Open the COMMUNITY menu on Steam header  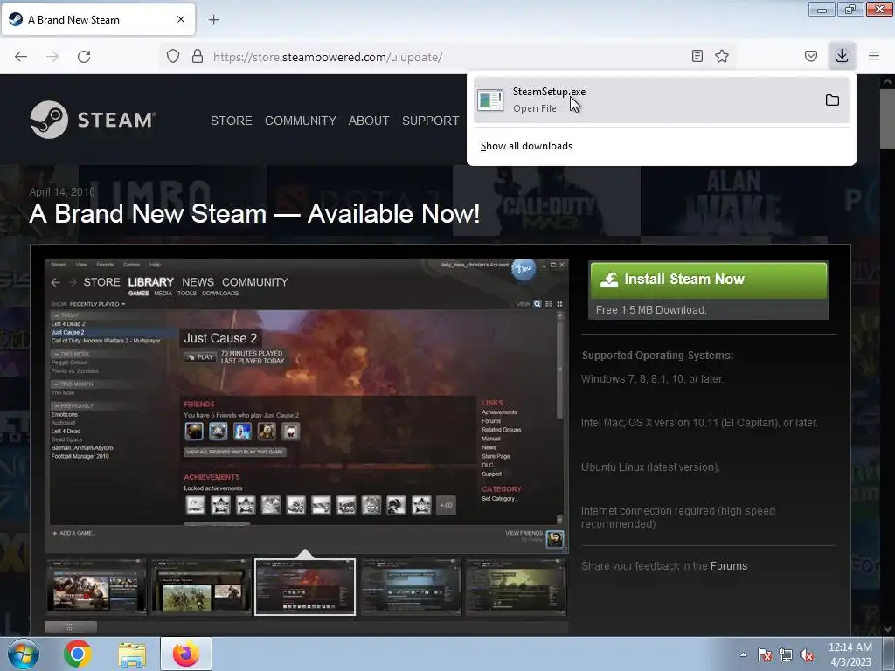(x=301, y=121)
